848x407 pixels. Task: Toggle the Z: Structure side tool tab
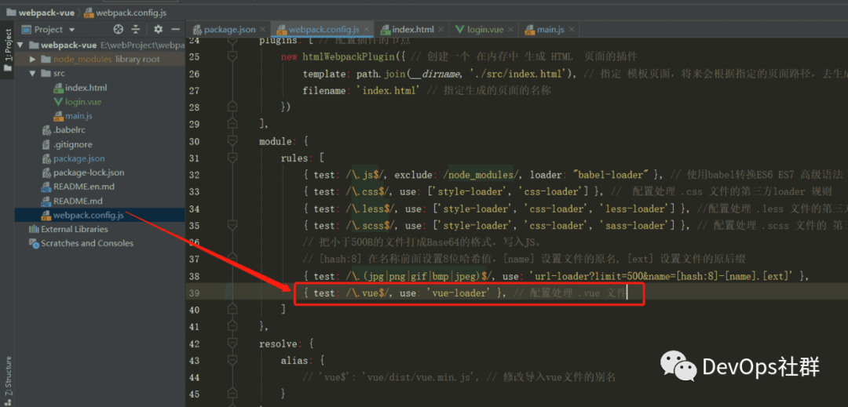click(7, 380)
